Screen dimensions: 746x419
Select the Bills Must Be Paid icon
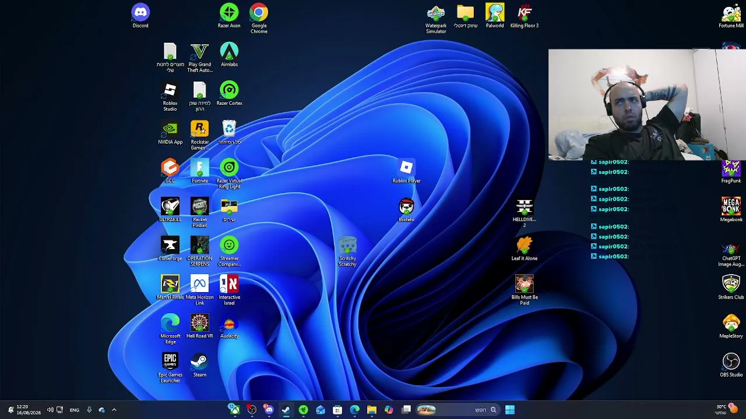pos(525,291)
